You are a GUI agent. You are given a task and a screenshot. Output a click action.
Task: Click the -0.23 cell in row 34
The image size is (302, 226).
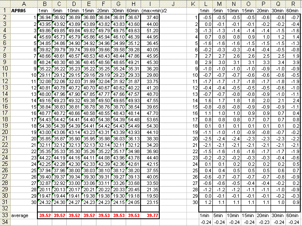coord(263,222)
